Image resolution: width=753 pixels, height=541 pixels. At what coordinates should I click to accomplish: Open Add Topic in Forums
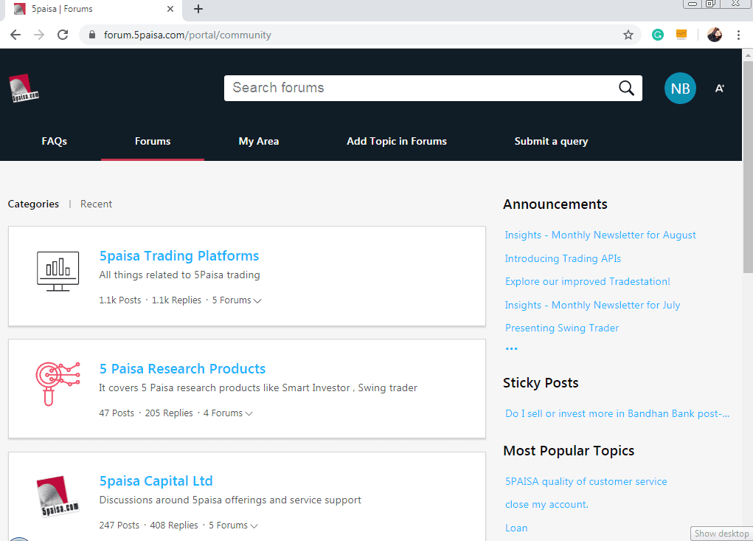[397, 141]
